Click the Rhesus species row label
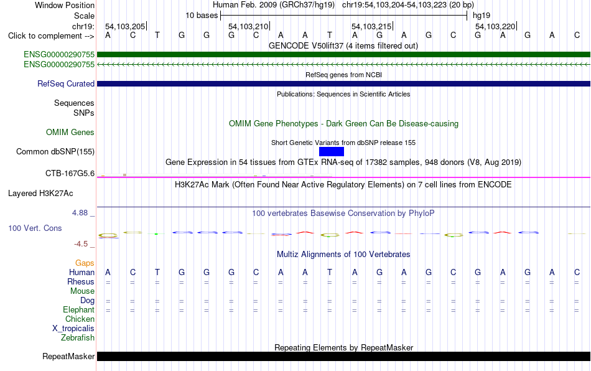This screenshot has width=591, height=371. tap(81, 281)
